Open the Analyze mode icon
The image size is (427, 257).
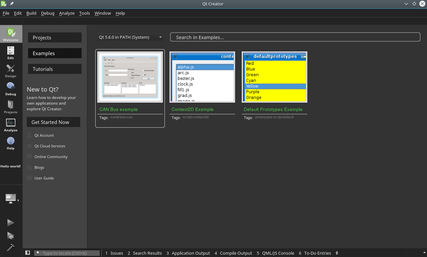pos(11,125)
